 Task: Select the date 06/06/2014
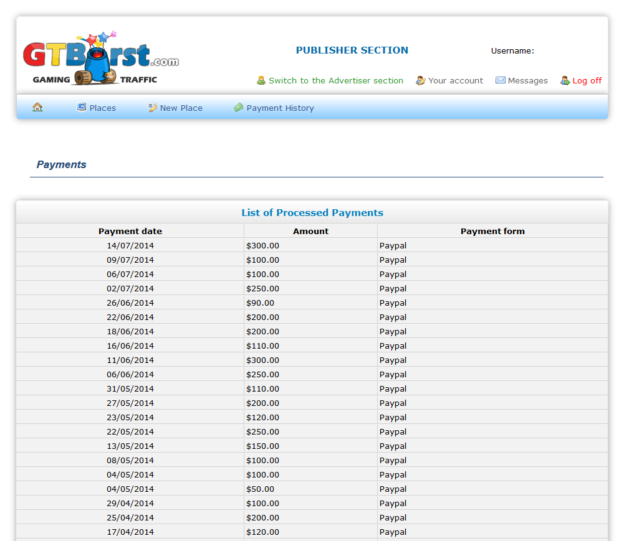130,374
